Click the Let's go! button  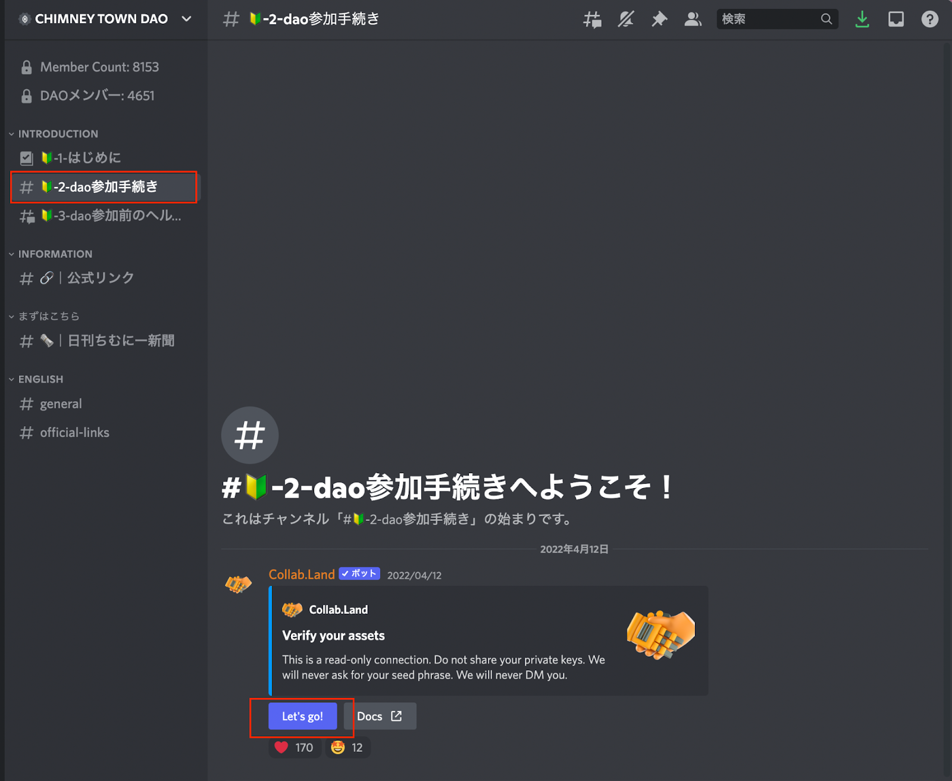point(302,716)
